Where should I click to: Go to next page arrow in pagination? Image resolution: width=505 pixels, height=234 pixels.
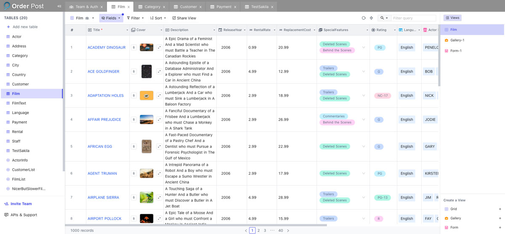pyautogui.click(x=288, y=231)
